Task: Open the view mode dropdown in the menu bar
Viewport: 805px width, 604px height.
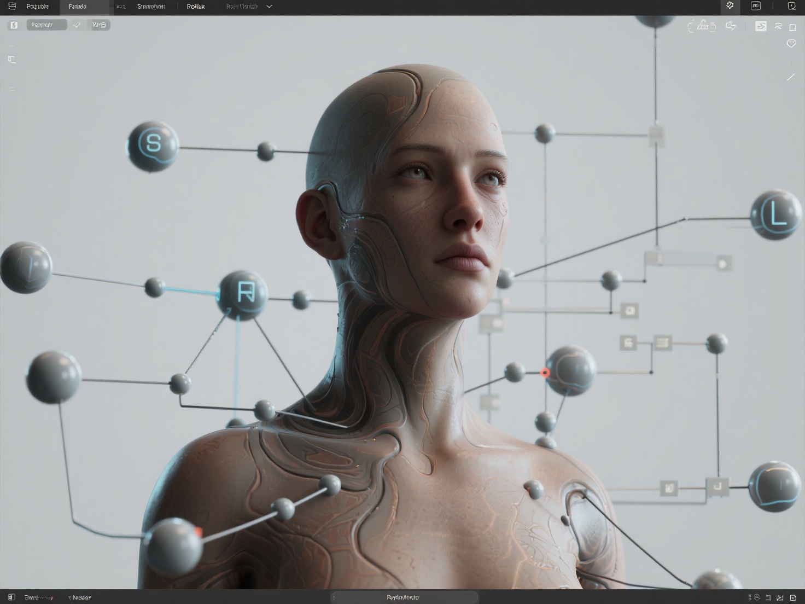Action: tap(249, 7)
